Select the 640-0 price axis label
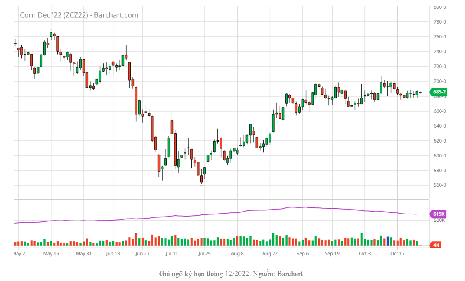Viewport: 465px width, 281px height. [439, 126]
